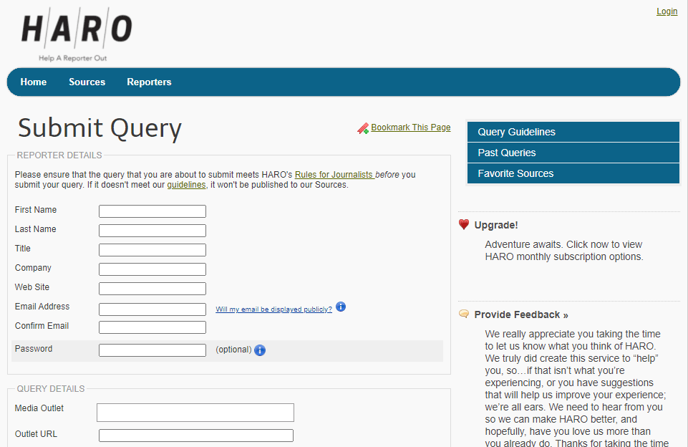Open the Rules for Journalists link

point(334,174)
